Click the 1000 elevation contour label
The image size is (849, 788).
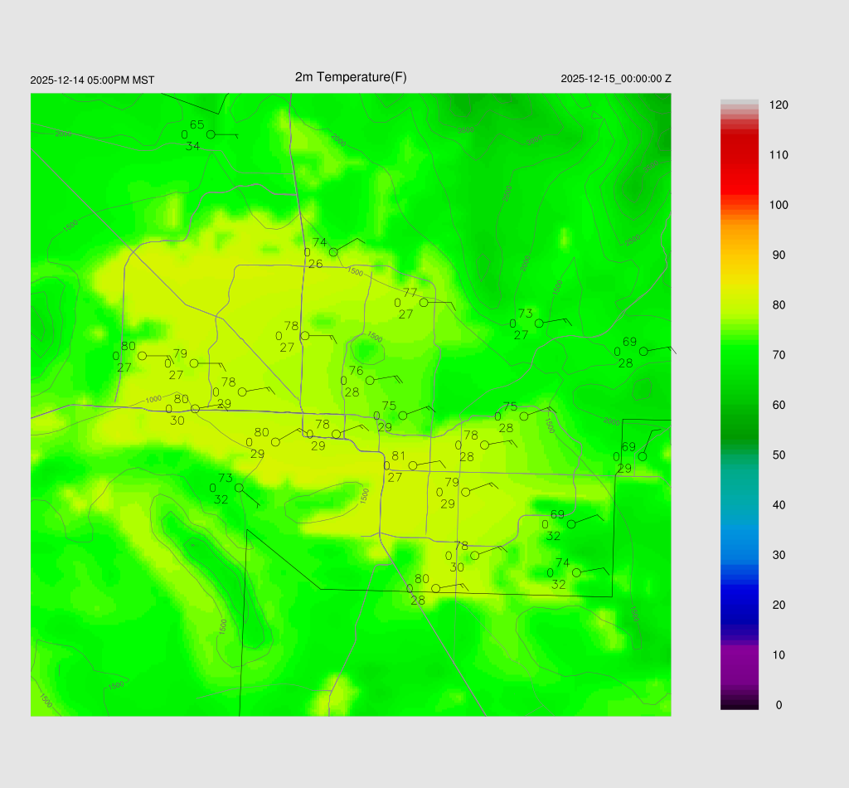[153, 399]
